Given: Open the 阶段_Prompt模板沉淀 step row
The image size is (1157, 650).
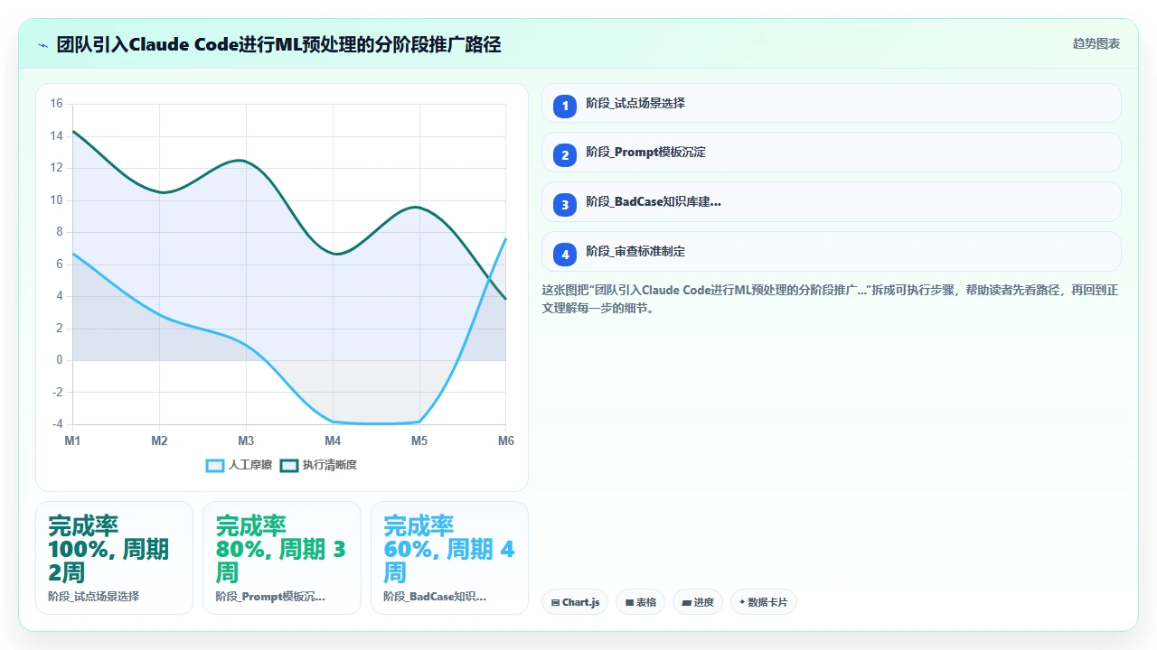Looking at the screenshot, I should [x=832, y=153].
